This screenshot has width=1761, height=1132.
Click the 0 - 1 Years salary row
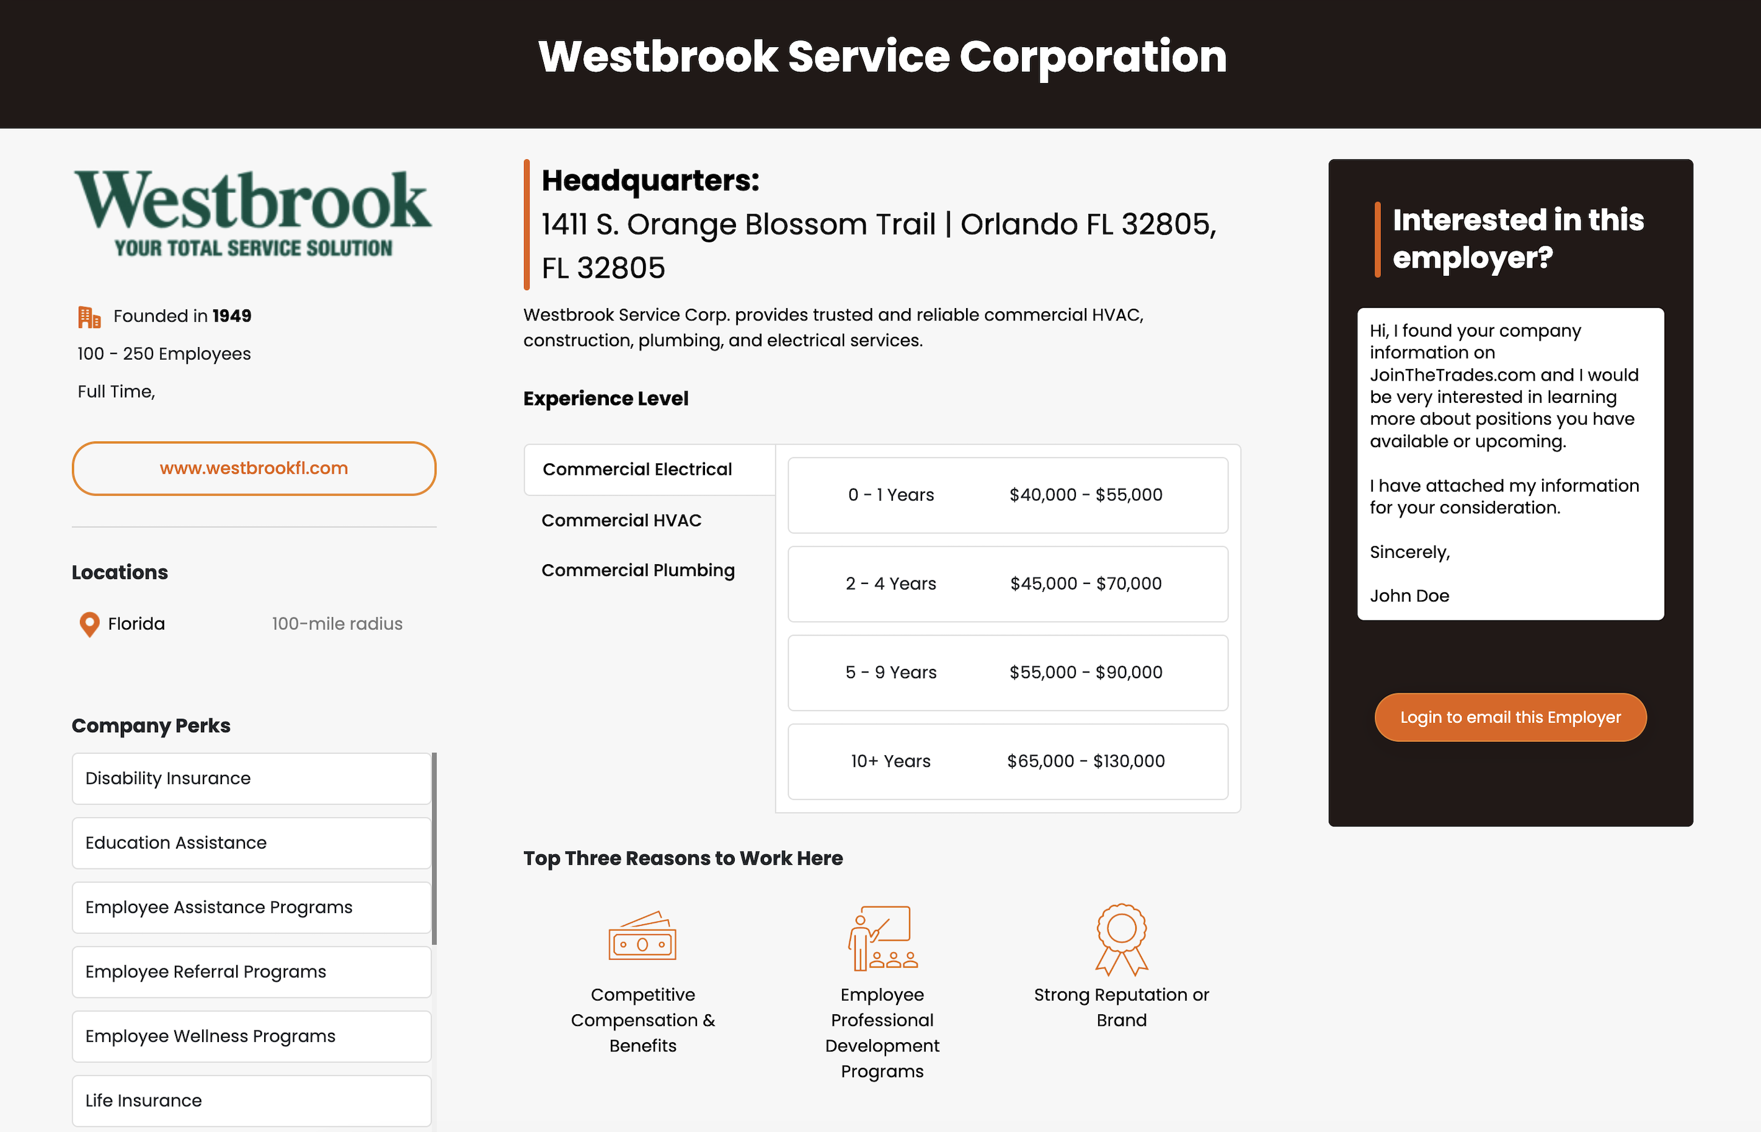(1008, 495)
